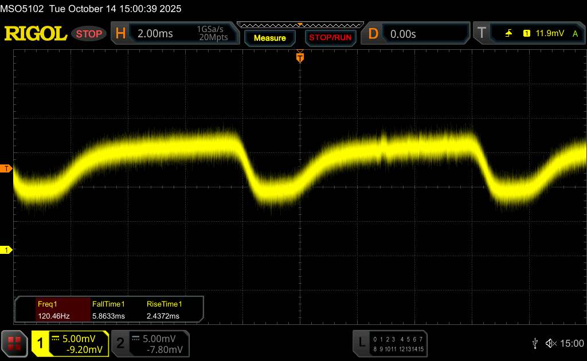Click the orange H horizontal timebase icon
Viewport: 587px width, 361px height.
pyautogui.click(x=120, y=34)
